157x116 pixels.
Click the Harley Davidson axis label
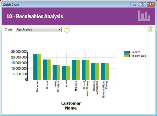click(57, 86)
